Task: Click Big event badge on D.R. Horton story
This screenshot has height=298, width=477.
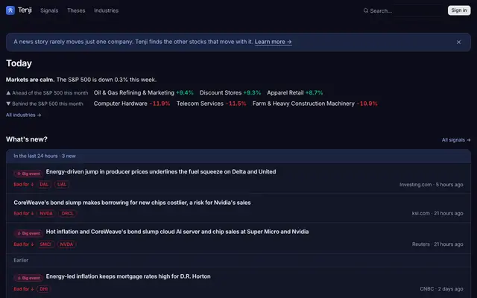Action: [28, 278]
